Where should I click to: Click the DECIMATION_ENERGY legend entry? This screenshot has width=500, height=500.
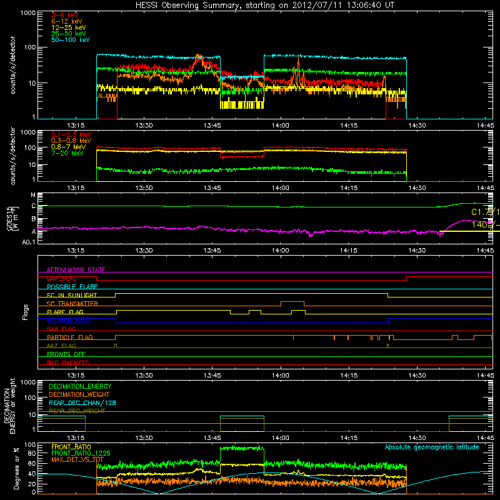[80, 386]
